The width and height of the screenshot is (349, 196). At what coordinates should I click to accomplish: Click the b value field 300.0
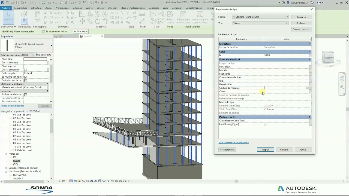(x=286, y=55)
